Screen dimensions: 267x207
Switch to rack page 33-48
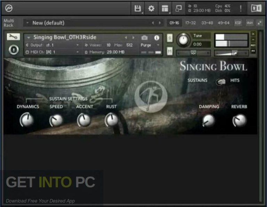[x=207, y=23]
